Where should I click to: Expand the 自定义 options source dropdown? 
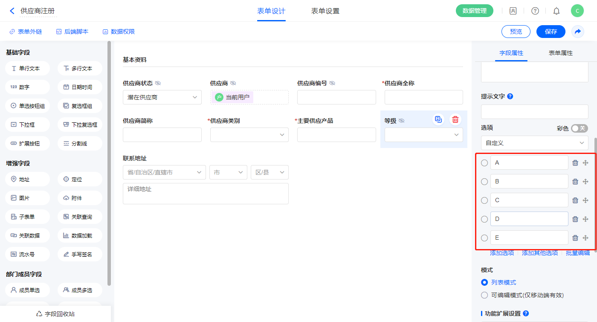[534, 143]
